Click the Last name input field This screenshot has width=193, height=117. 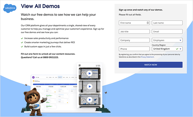167,23
